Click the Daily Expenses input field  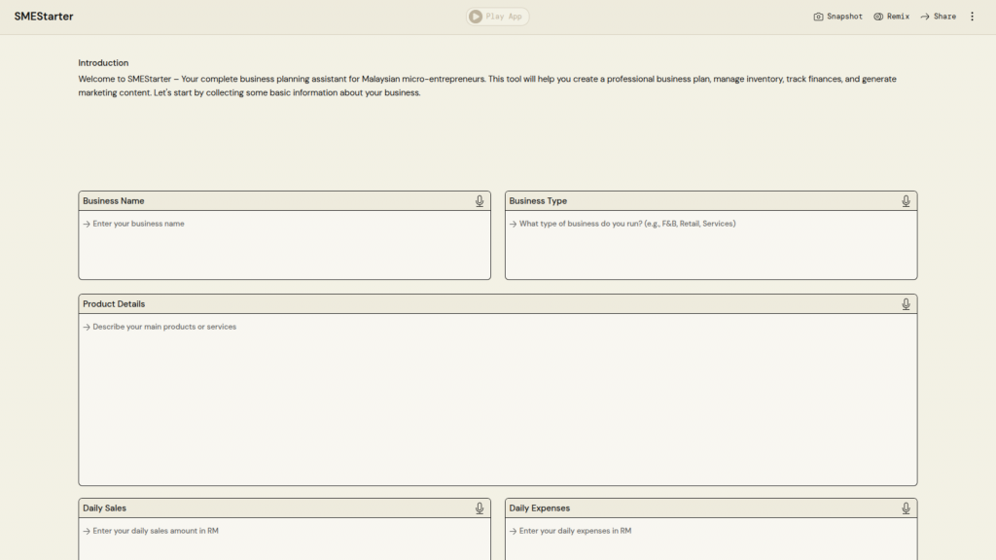[710, 538]
